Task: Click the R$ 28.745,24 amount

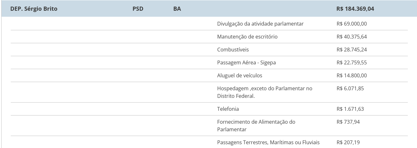Action: click(x=352, y=50)
